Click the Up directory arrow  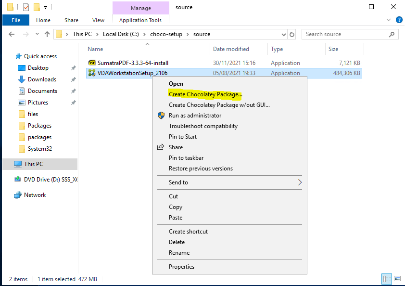point(47,34)
